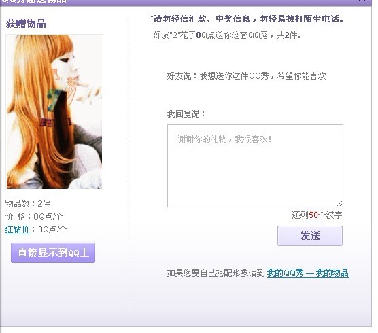Focus the reply message text box
Image resolution: width=378 pixels, height=333 pixels.
pos(255,166)
